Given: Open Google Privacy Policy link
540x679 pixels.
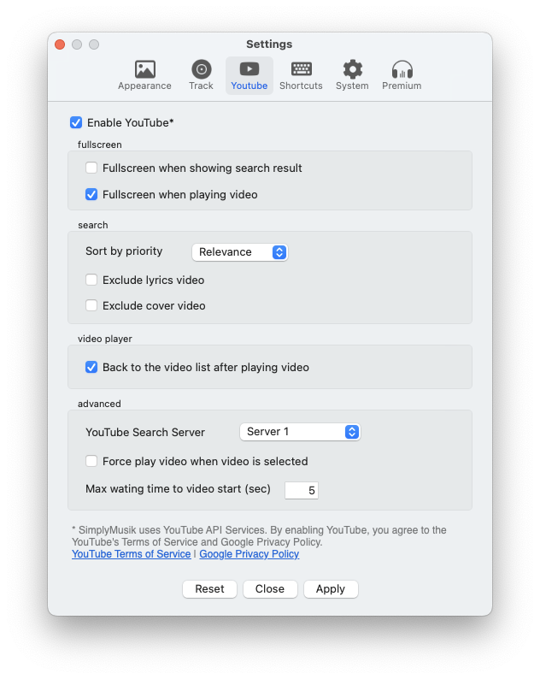Looking at the screenshot, I should 249,554.
